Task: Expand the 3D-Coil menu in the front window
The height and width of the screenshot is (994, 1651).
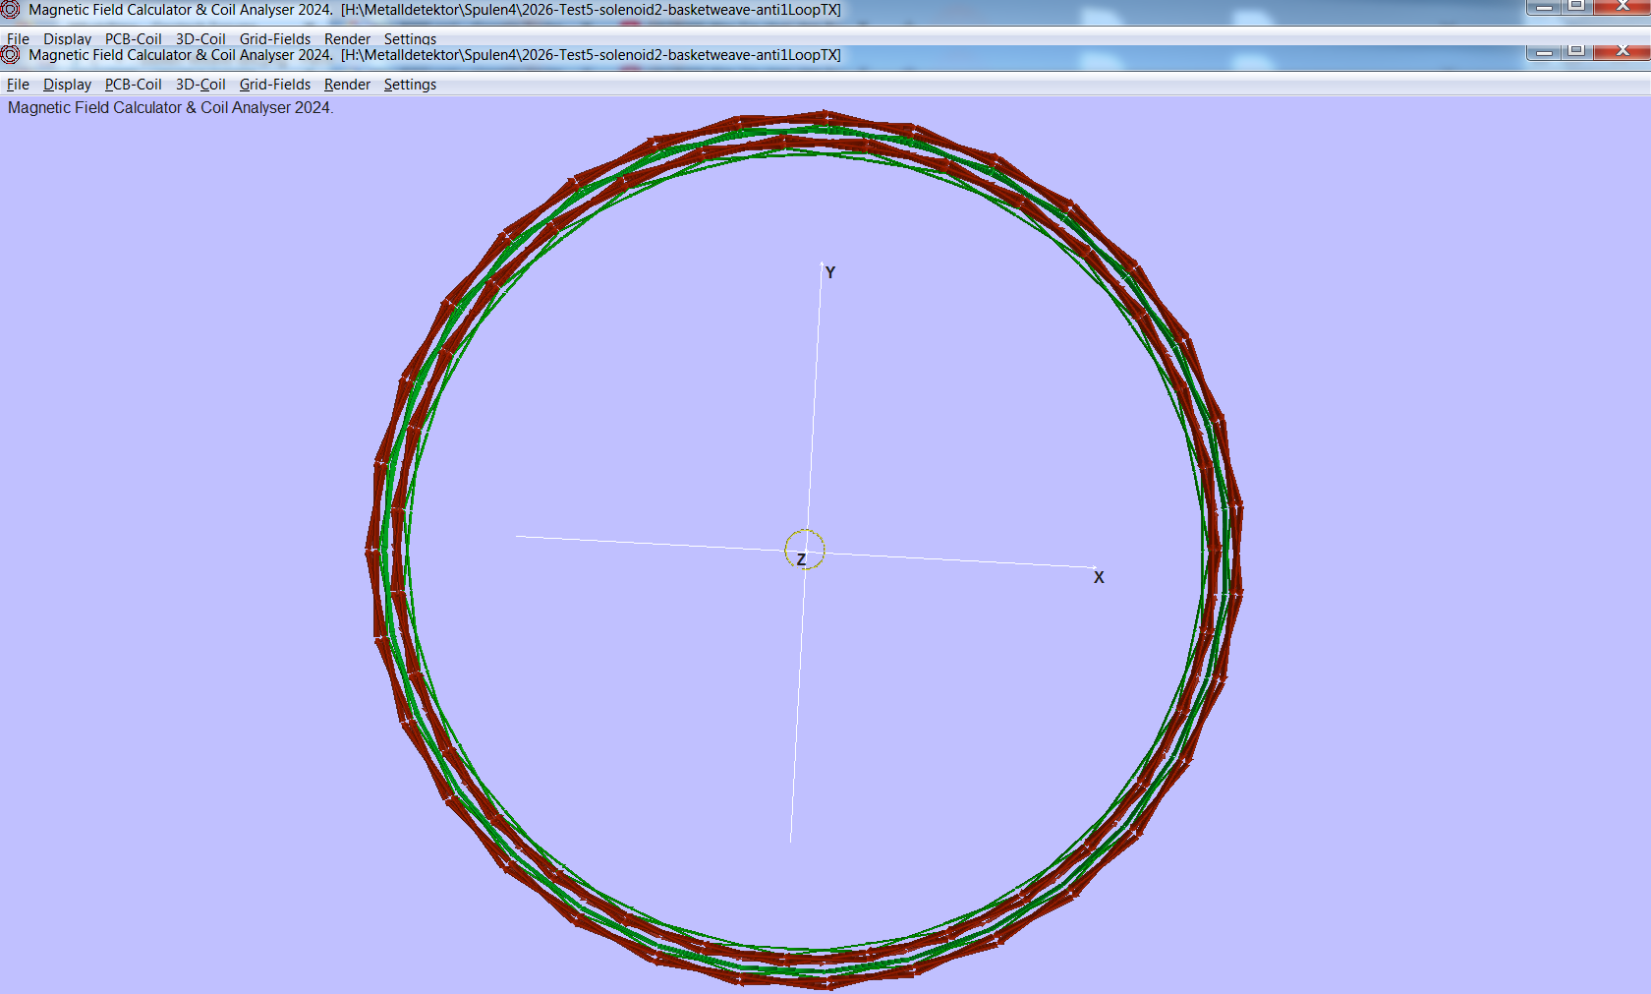Action: 200,85
